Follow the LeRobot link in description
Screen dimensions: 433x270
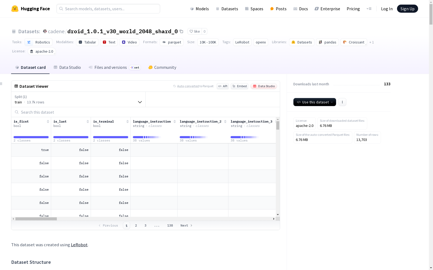pos(79,245)
